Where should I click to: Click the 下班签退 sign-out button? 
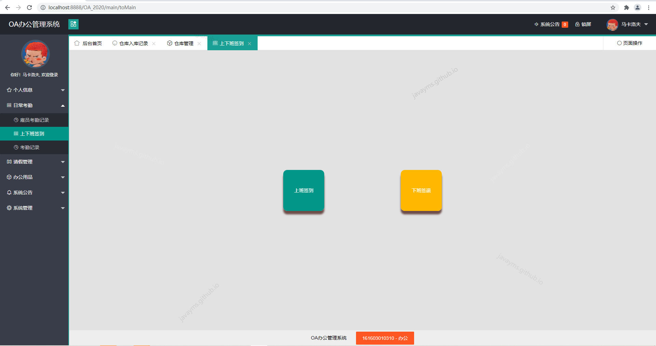click(421, 190)
